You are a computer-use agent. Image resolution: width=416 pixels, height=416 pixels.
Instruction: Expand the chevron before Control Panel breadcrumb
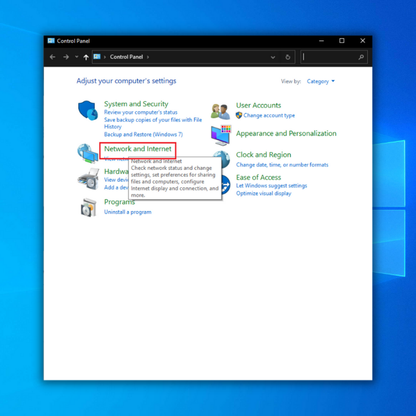coord(105,57)
